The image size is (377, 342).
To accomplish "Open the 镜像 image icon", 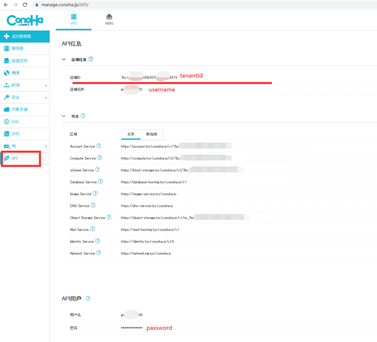I will pyautogui.click(x=7, y=73).
